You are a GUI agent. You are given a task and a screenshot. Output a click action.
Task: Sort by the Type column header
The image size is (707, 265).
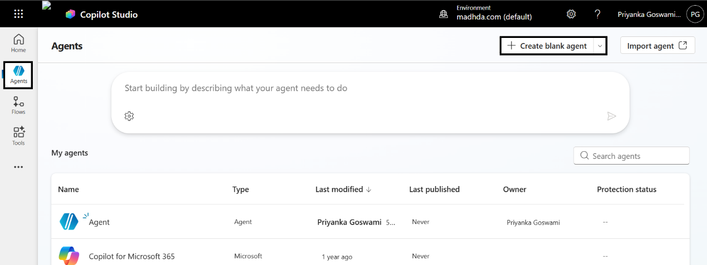(241, 189)
